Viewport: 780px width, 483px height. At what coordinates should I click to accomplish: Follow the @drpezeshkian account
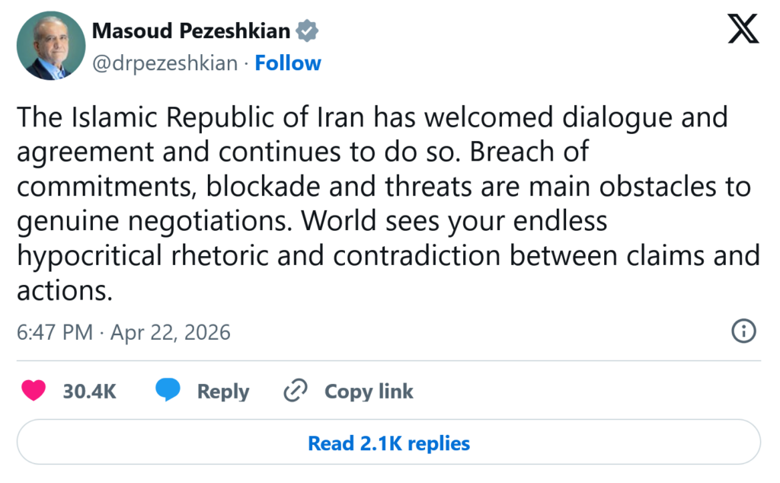pos(288,62)
